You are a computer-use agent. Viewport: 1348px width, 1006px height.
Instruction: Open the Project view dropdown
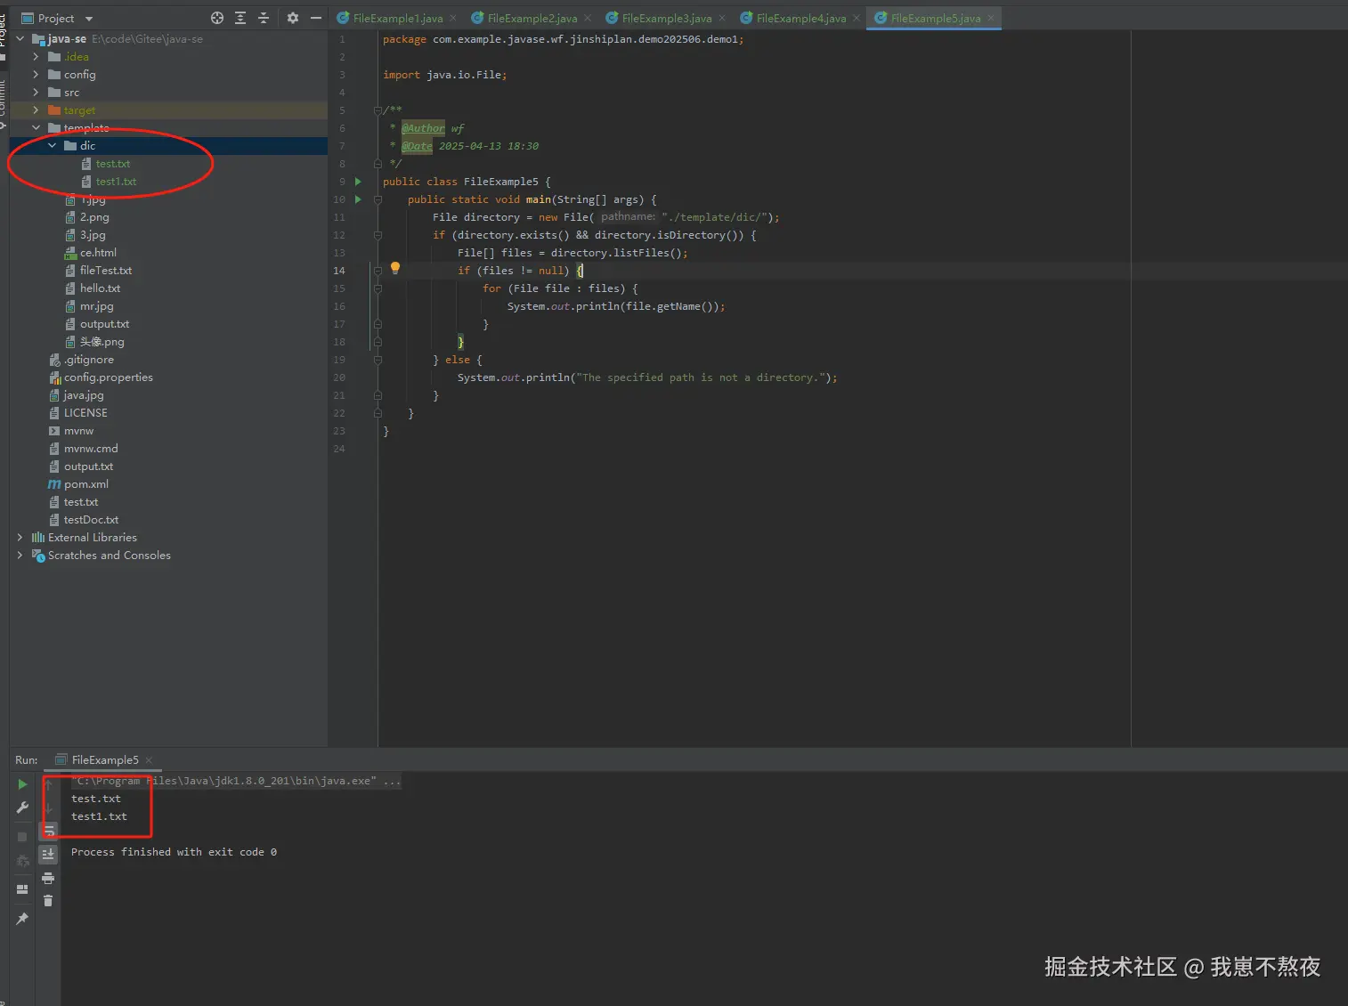coord(89,19)
